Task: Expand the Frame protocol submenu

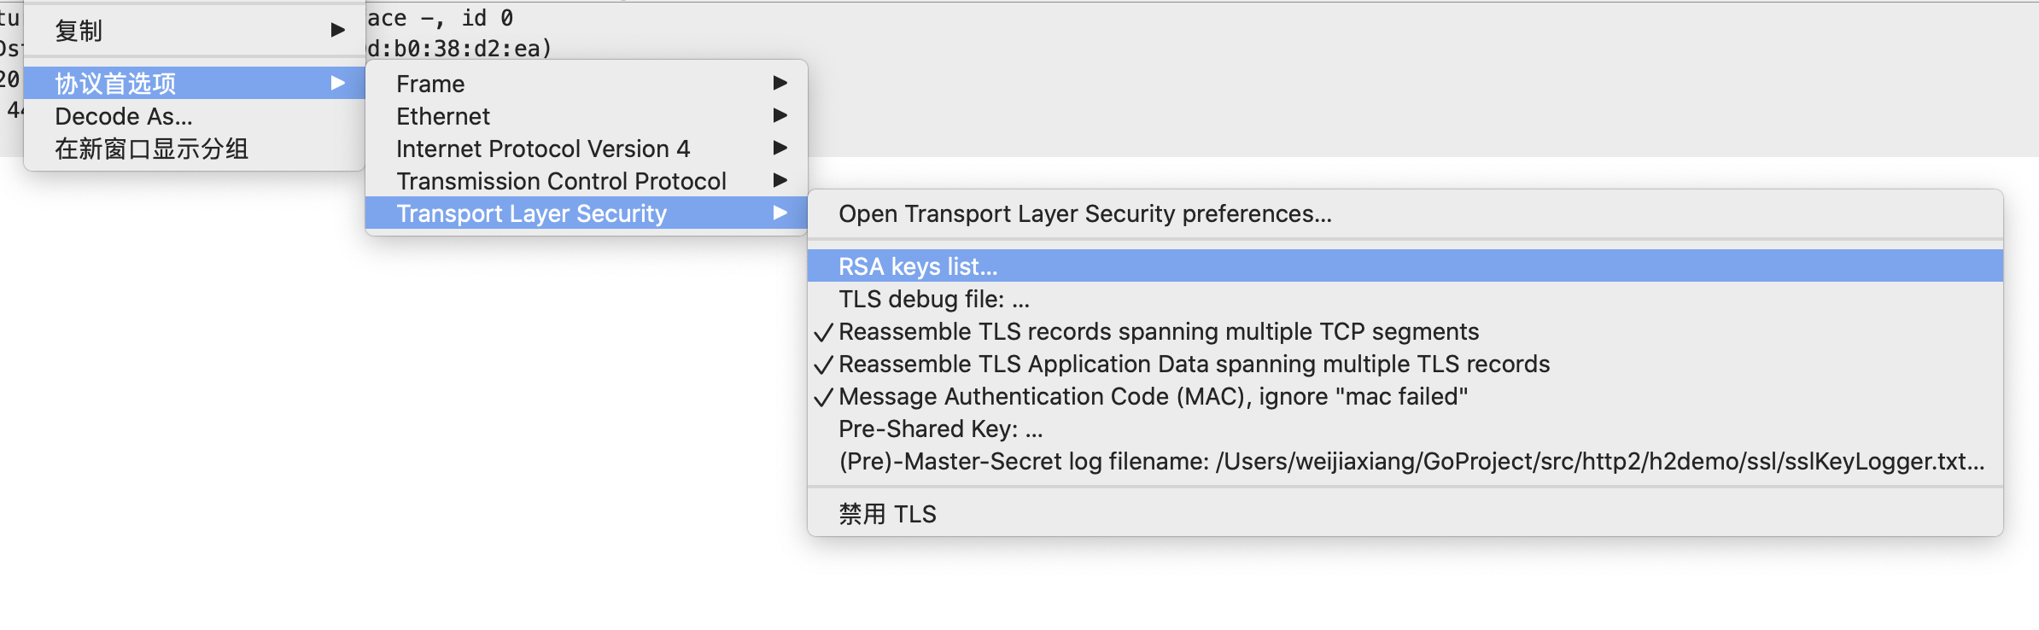Action: [x=430, y=84]
